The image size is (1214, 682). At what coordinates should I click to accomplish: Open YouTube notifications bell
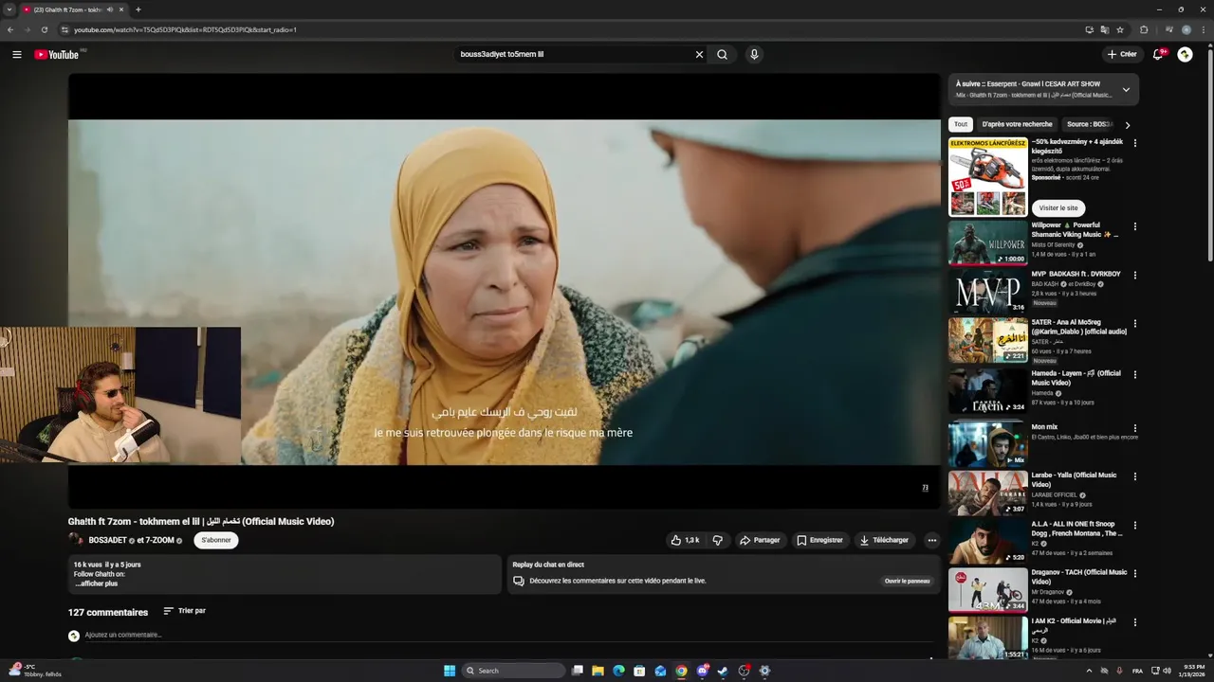[x=1158, y=55]
